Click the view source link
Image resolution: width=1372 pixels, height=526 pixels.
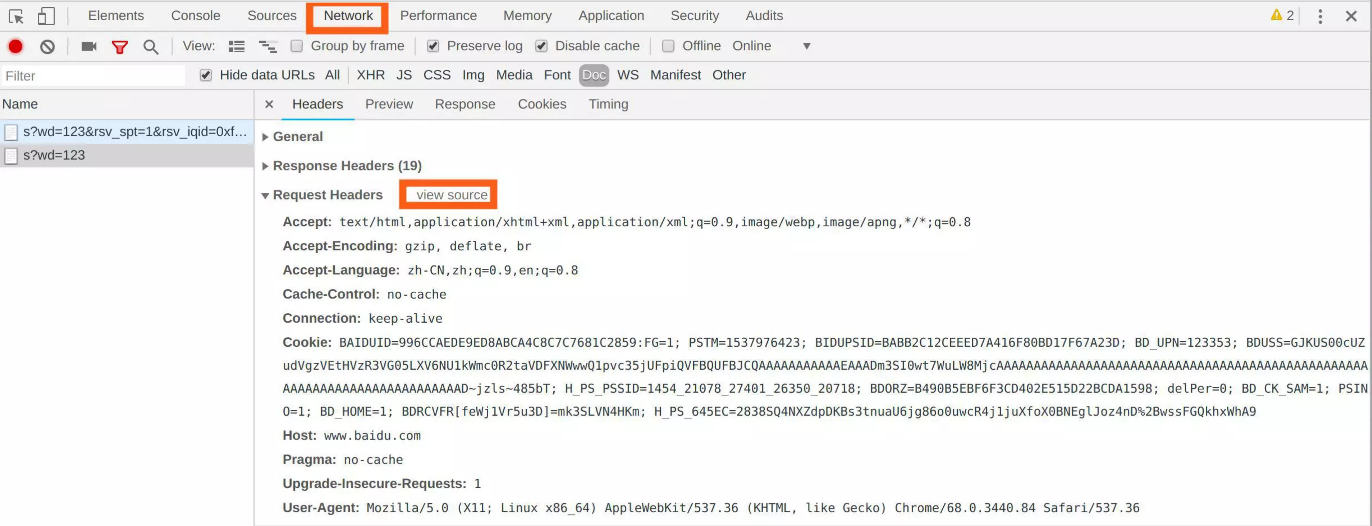pos(451,195)
